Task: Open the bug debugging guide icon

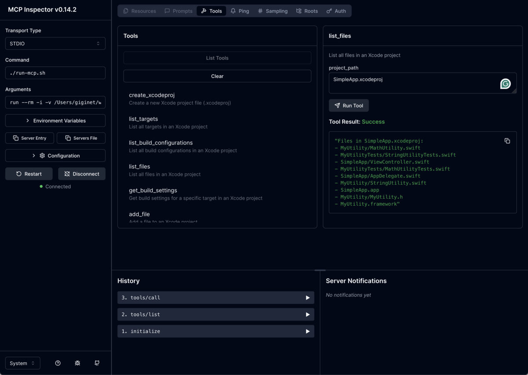Action: click(x=77, y=363)
